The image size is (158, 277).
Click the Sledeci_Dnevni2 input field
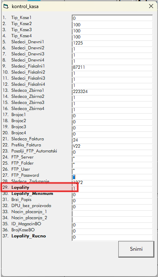[x=112, y=49]
